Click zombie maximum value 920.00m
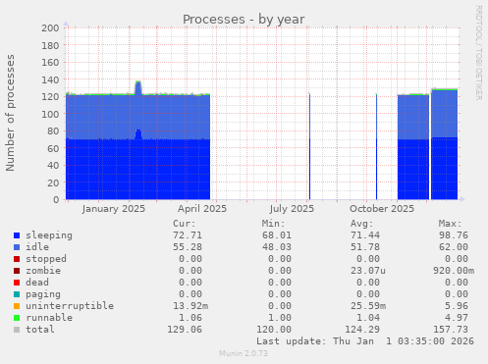488x364 pixels. [454, 271]
